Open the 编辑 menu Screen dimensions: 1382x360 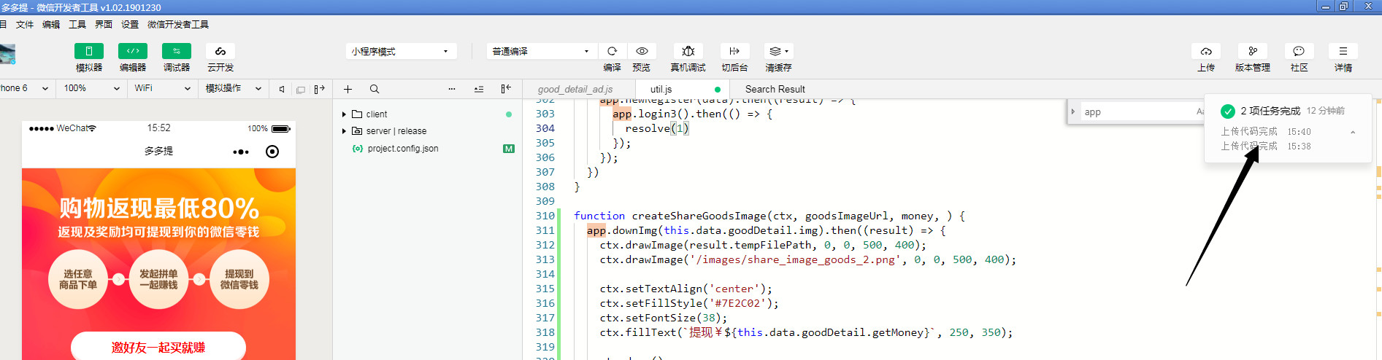(x=51, y=24)
